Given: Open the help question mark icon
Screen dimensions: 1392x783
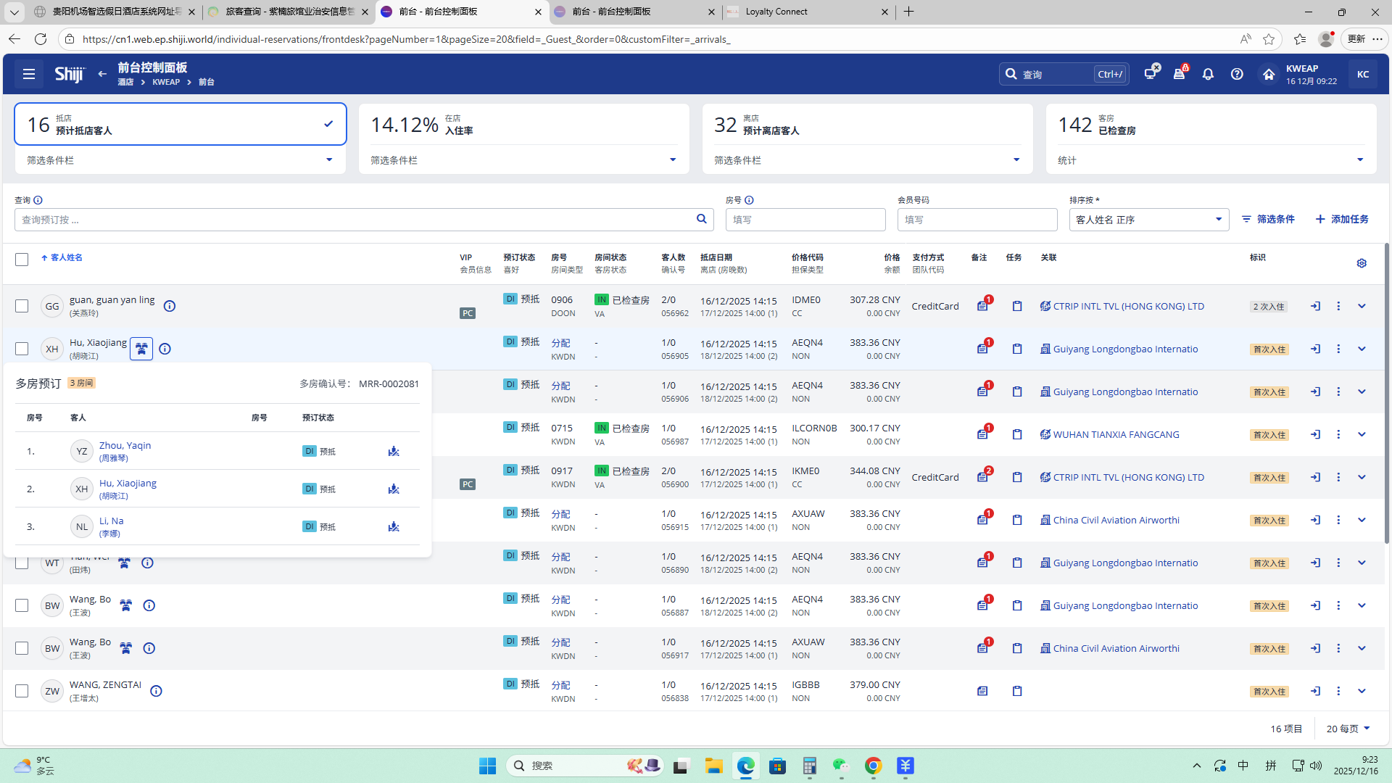Looking at the screenshot, I should [1237, 74].
